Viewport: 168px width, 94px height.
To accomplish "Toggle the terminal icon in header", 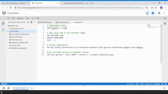I will [x=153, y=13].
